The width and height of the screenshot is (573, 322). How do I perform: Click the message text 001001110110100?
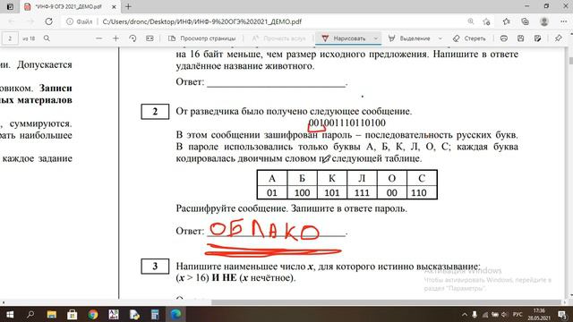coord(346,123)
